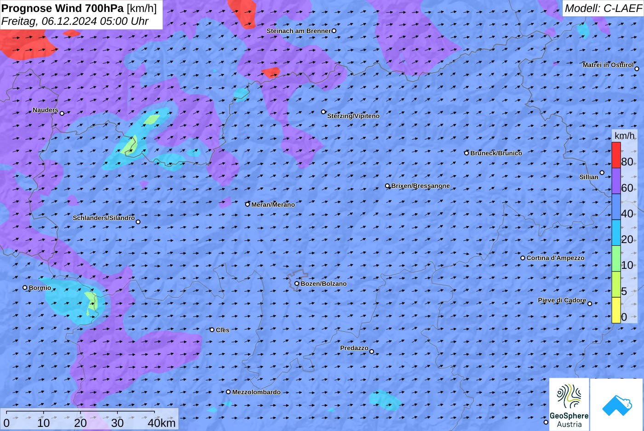This screenshot has height=431, width=644.
Task: Click the Matrei in Osttirol marker
Action: click(637, 69)
